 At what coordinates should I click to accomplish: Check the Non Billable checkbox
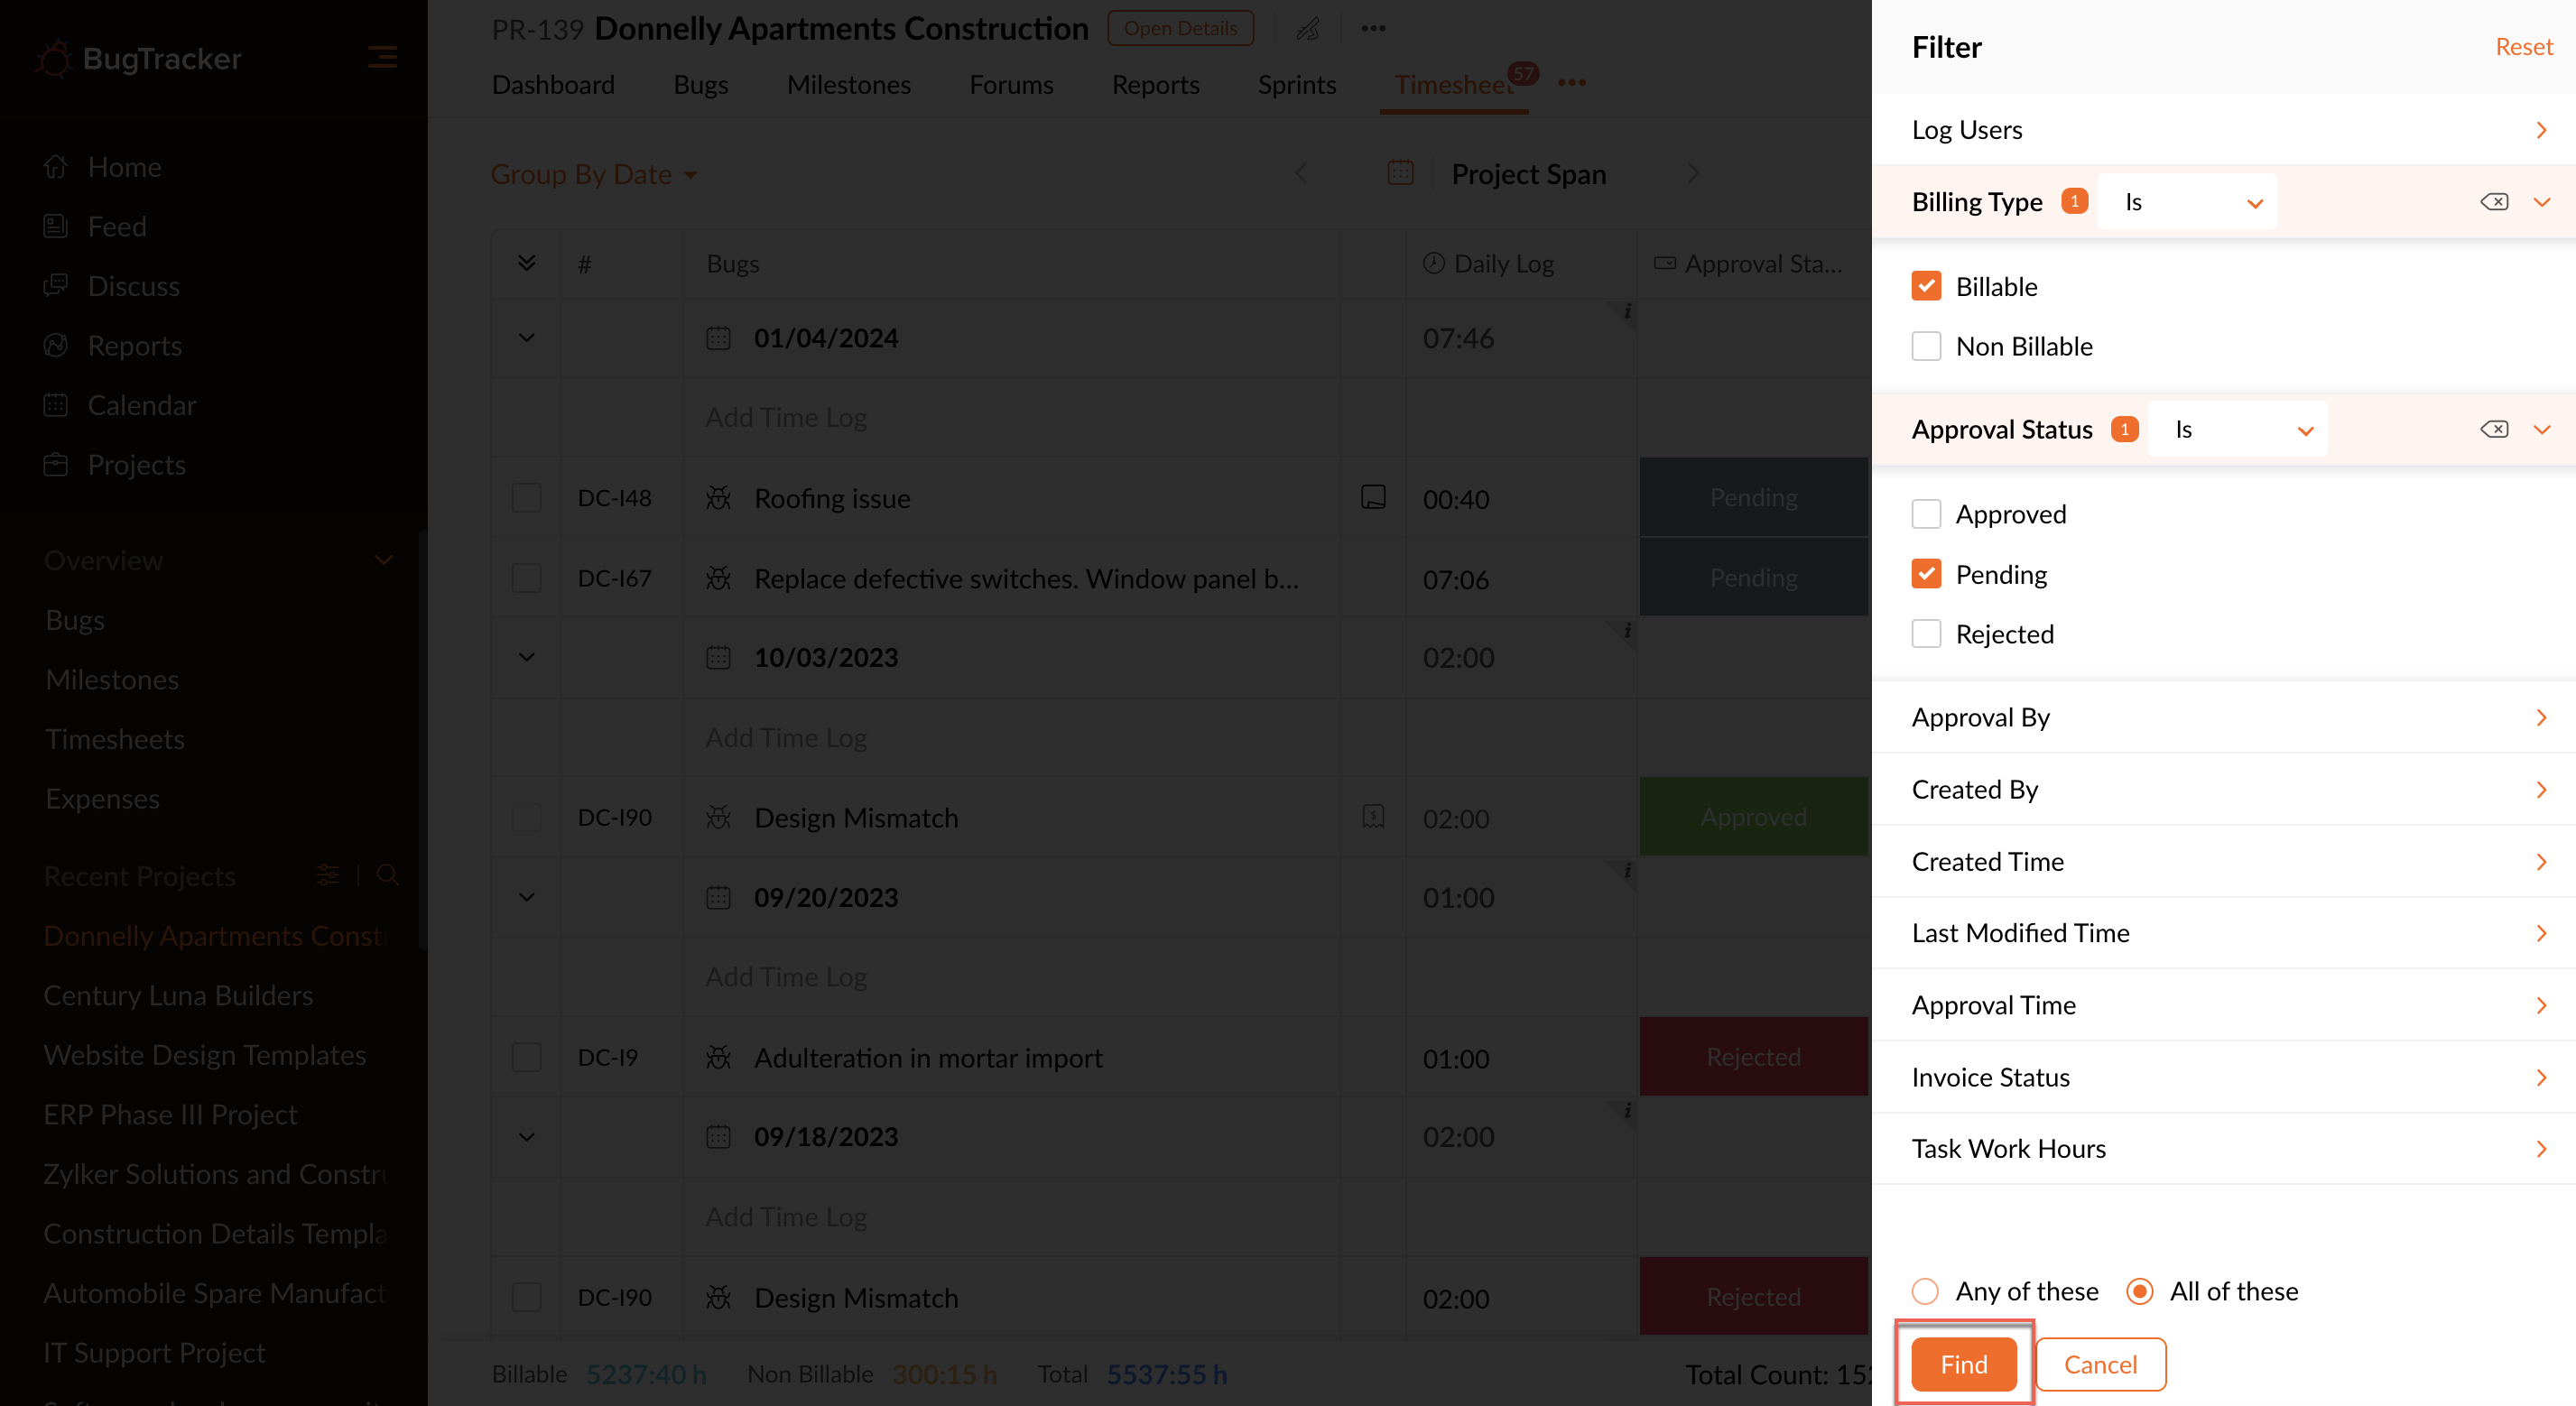point(1926,346)
